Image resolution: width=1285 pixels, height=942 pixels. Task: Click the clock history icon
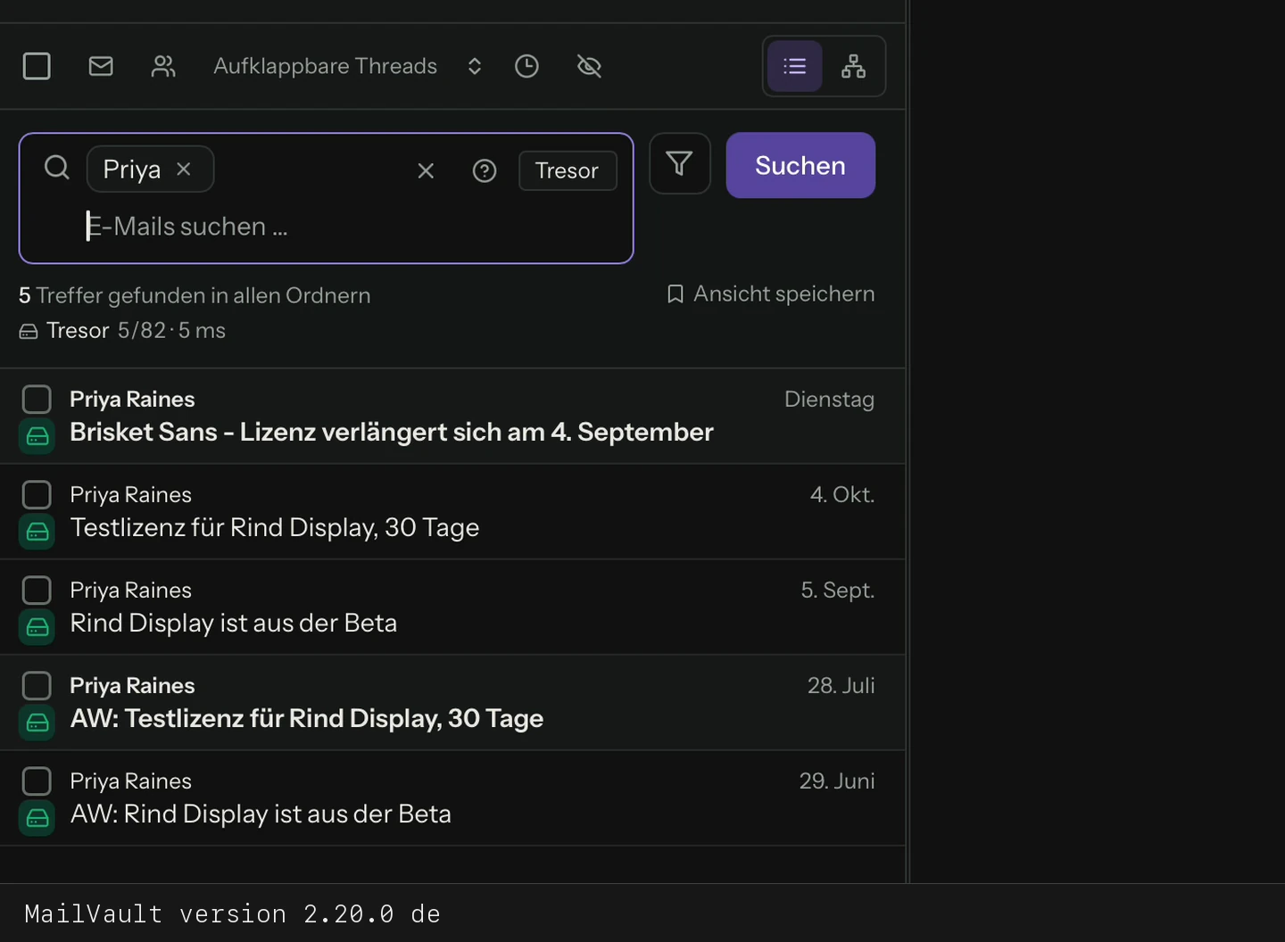point(527,66)
